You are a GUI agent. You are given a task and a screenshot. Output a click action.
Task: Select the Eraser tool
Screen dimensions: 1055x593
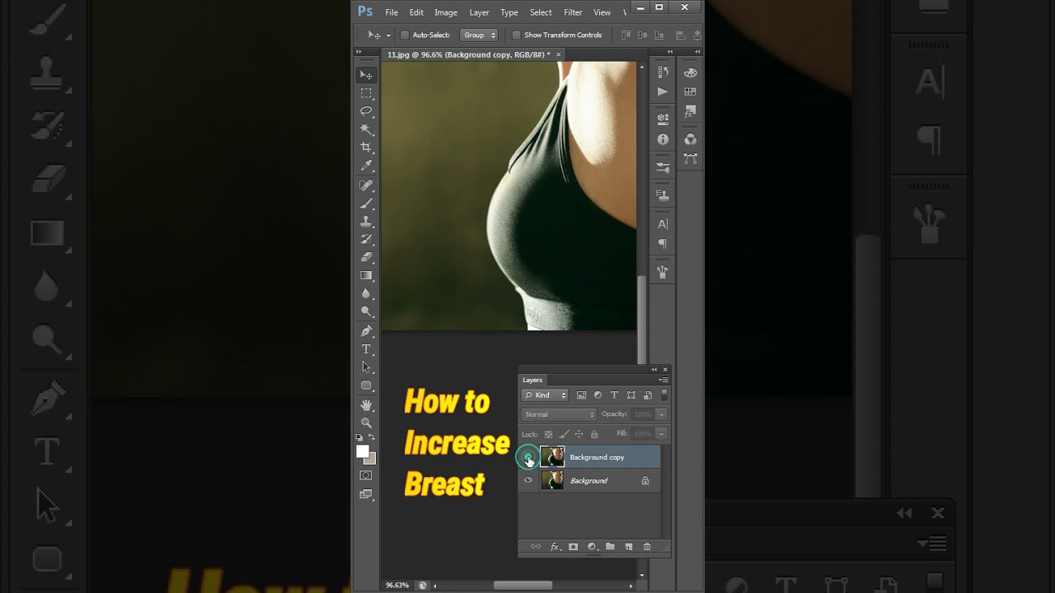point(367,258)
